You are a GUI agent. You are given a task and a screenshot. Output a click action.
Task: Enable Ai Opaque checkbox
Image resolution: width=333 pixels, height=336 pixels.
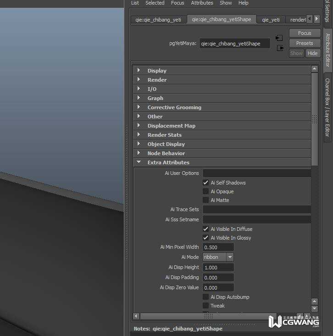[x=205, y=191]
